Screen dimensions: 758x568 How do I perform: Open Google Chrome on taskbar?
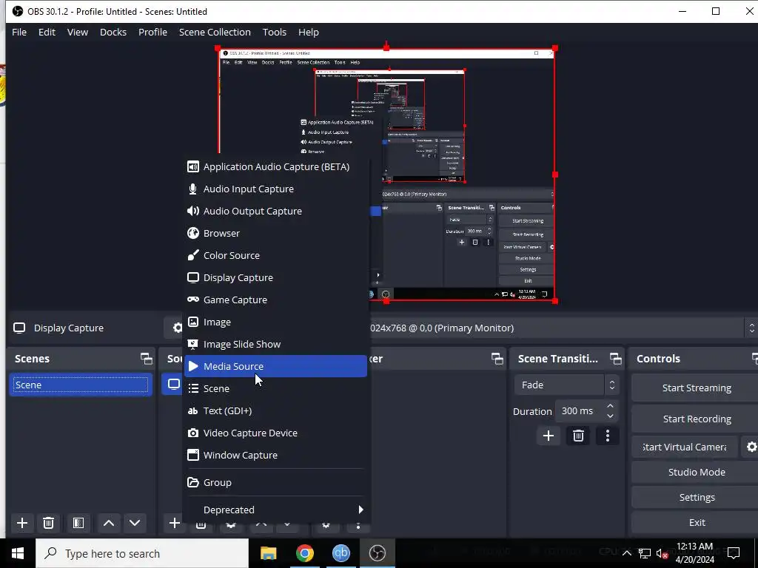[x=304, y=553]
